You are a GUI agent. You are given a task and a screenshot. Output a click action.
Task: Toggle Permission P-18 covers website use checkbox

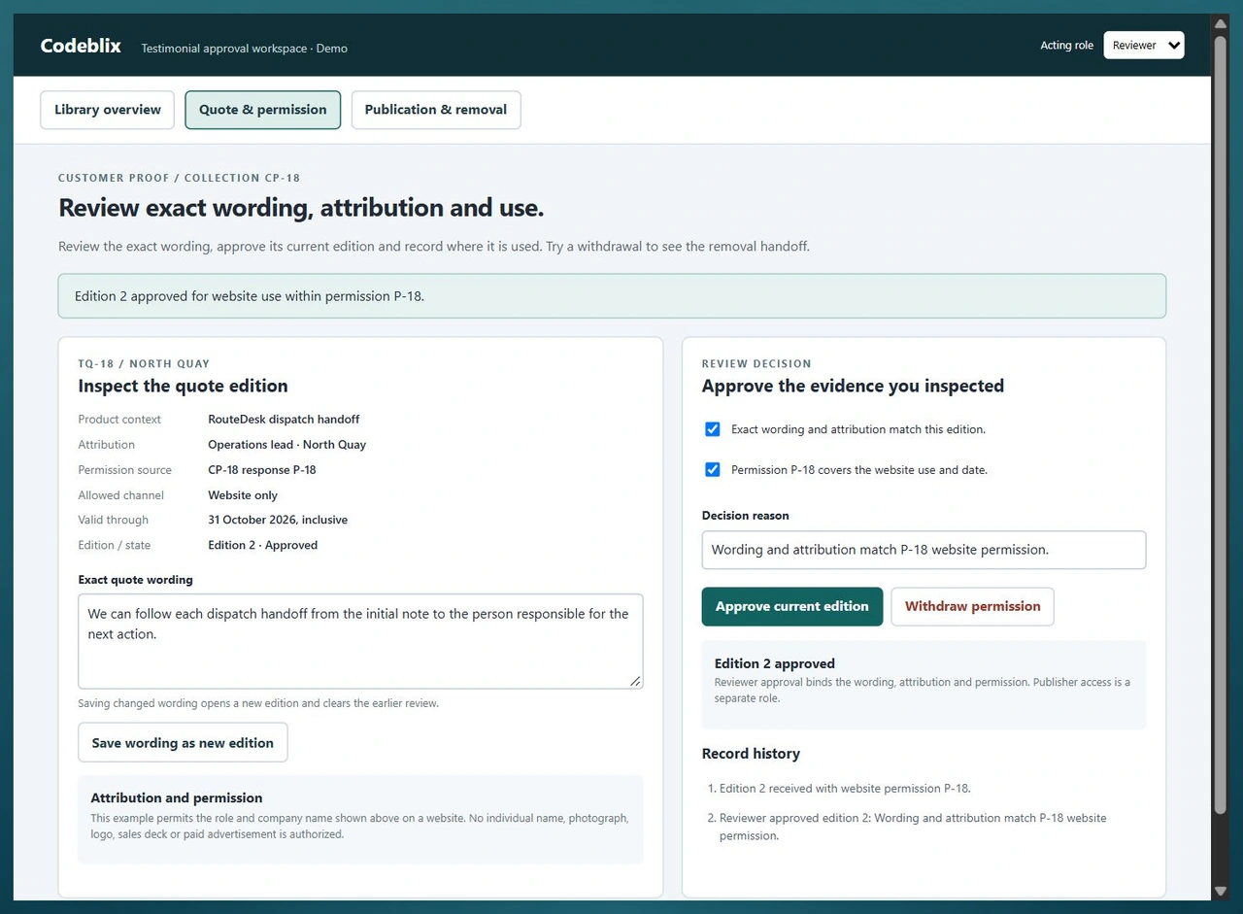[x=713, y=470]
